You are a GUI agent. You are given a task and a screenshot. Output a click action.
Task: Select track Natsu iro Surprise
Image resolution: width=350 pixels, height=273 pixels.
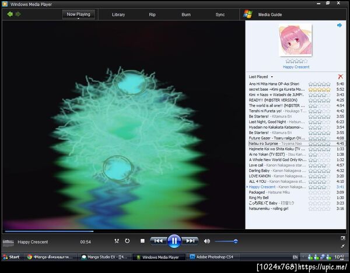[x=297, y=144]
